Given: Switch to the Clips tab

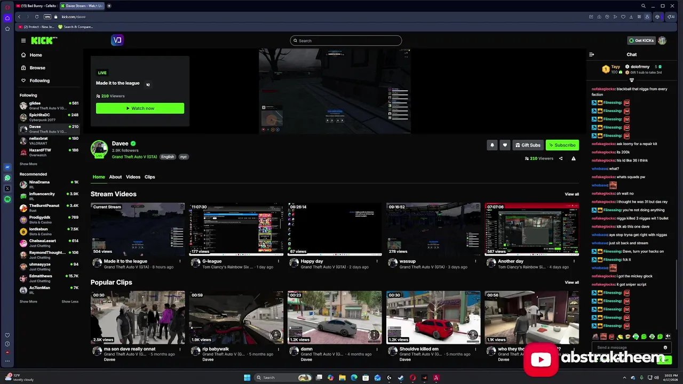Looking at the screenshot, I should (150, 177).
